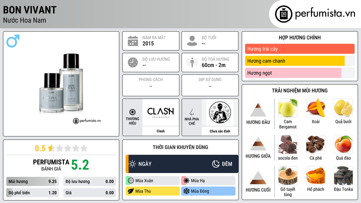The height and width of the screenshot is (203, 361).
Task: Click the Ngày Đêm time bar
Action: pyautogui.click(x=182, y=164)
